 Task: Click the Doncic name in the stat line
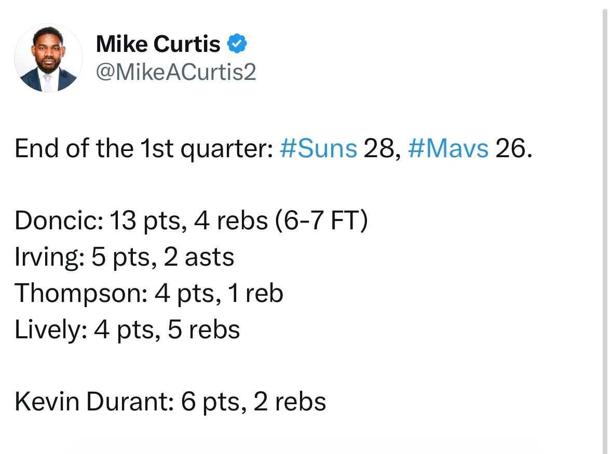coord(59,221)
